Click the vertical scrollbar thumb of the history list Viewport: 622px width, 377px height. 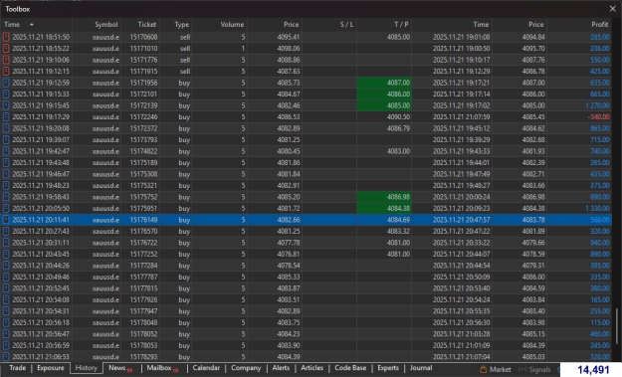click(616, 326)
